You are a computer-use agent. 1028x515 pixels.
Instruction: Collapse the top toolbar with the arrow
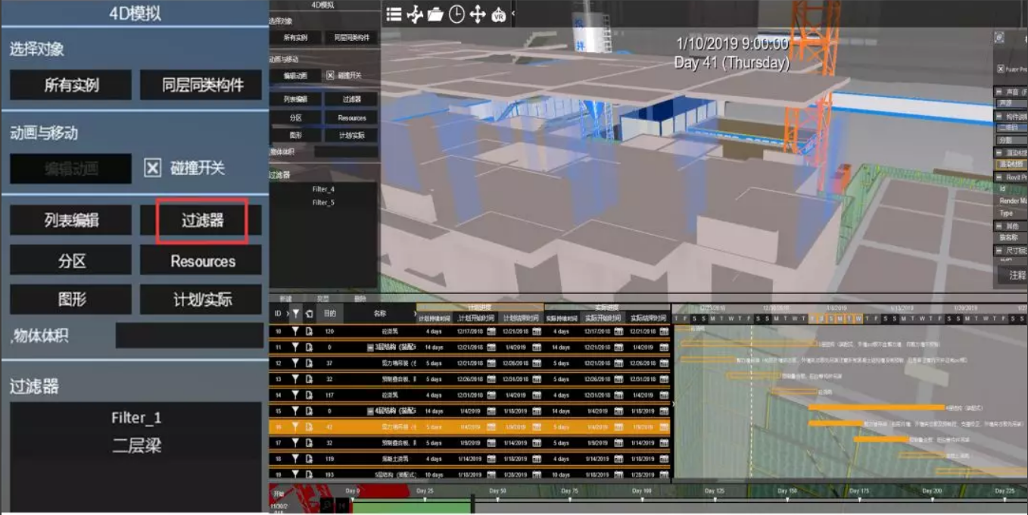[x=513, y=14]
